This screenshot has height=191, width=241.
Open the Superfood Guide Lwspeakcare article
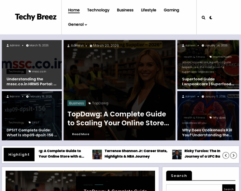tap(208, 81)
